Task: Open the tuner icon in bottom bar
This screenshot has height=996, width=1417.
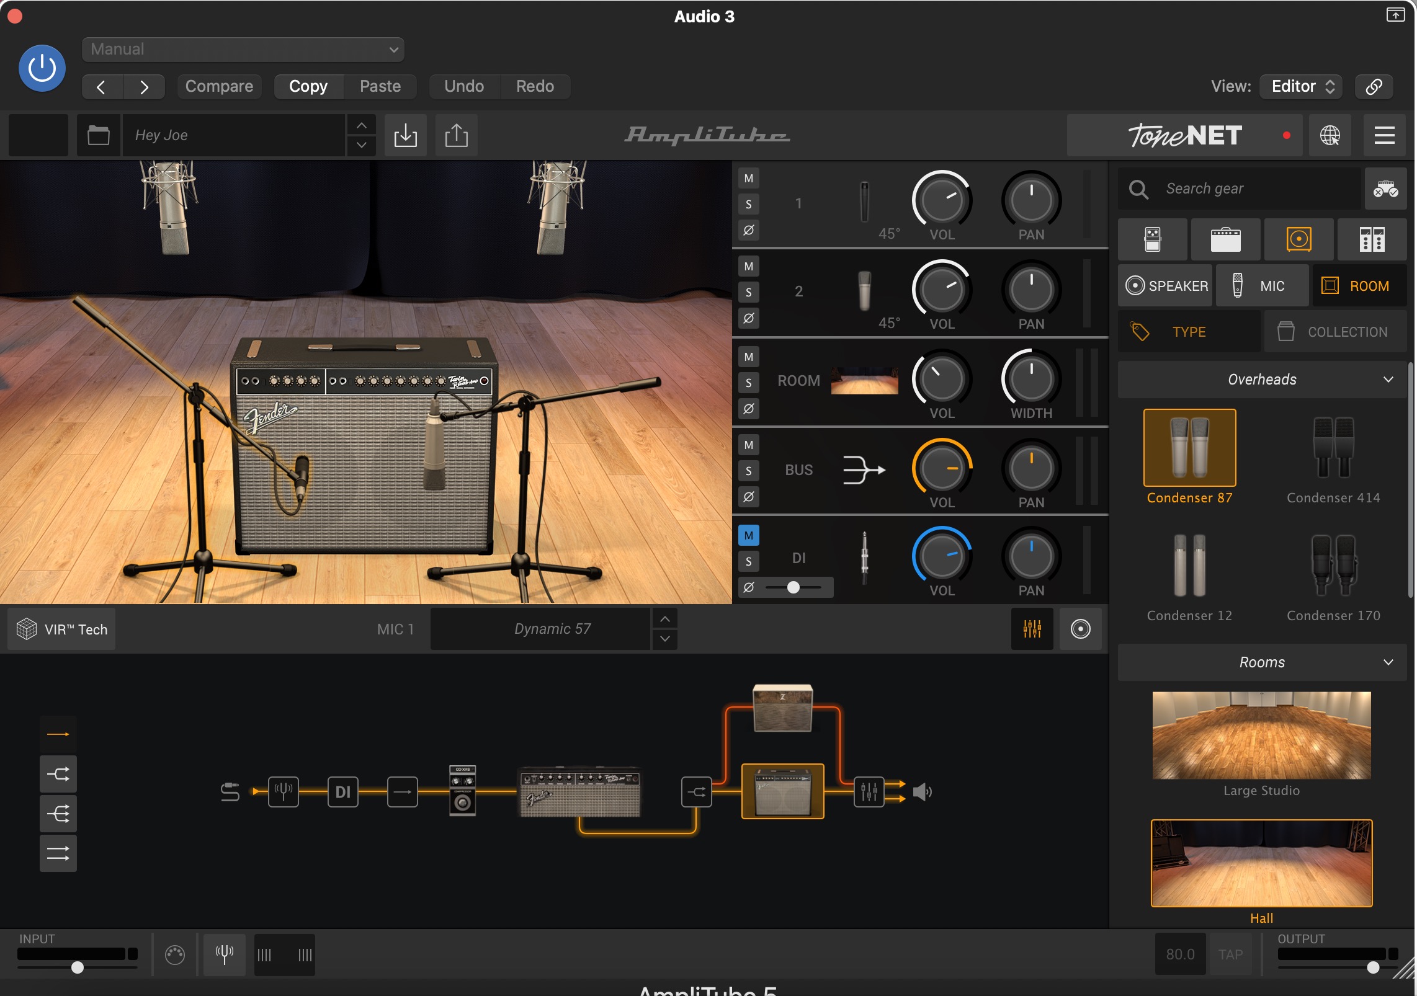Action: click(x=225, y=954)
